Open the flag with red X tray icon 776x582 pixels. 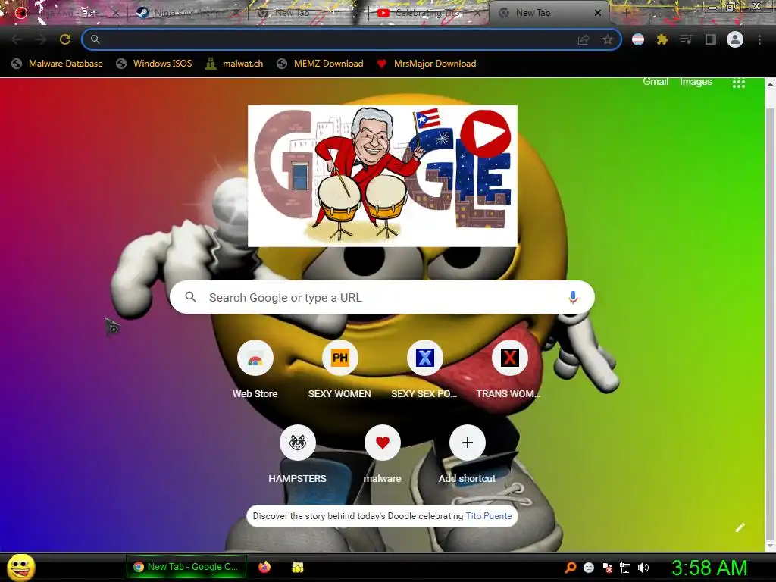click(607, 568)
